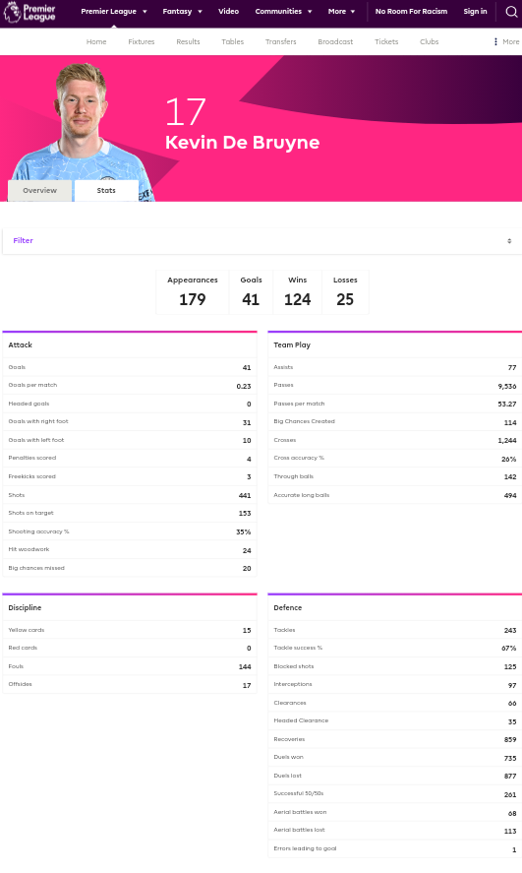Open the Communities dropdown menu
This screenshot has width=522, height=873.
coord(283,12)
